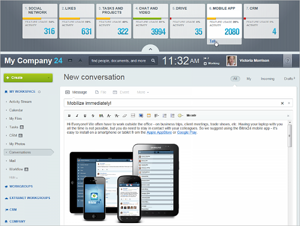Open the Create button dropdown arrow
Viewport: 300px width, 226px height.
48,78
